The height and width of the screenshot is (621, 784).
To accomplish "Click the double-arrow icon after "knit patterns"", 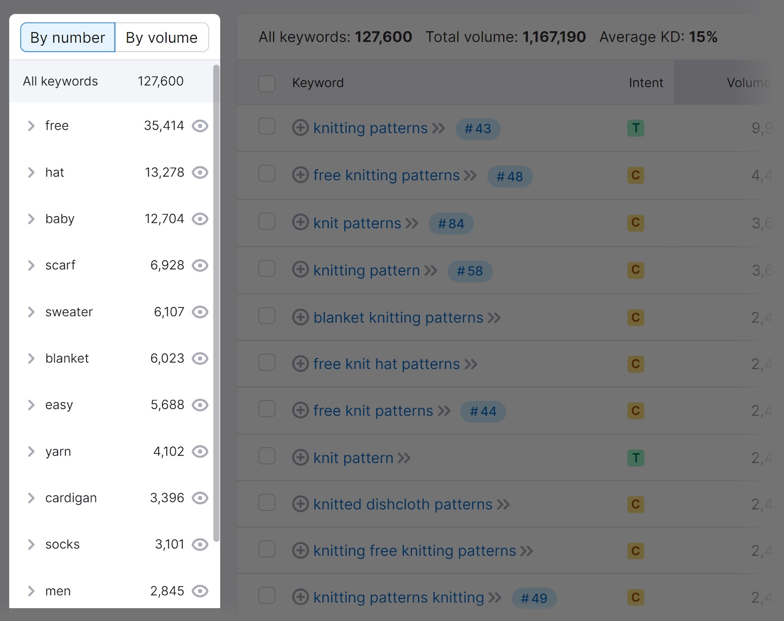I will pos(412,223).
